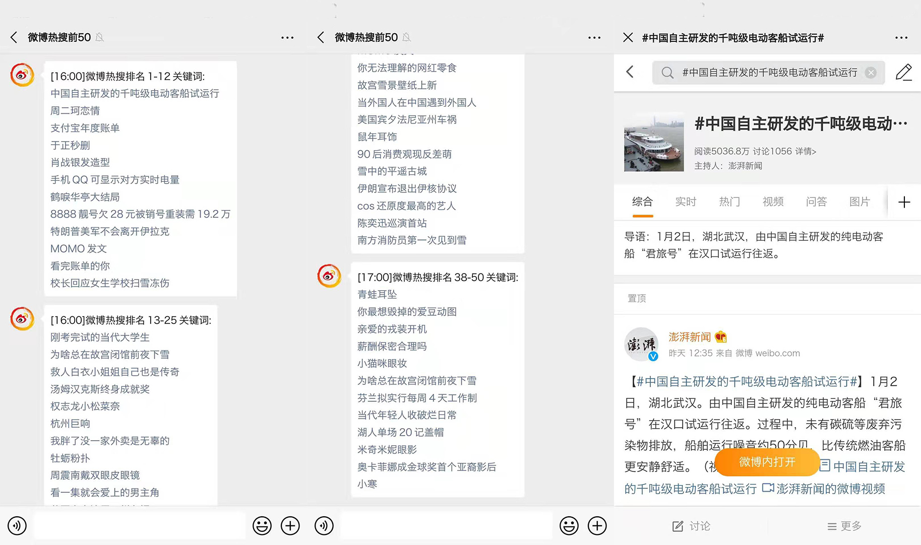
Task: Open the 澎湃新闻的微博视频 link
Action: point(824,489)
